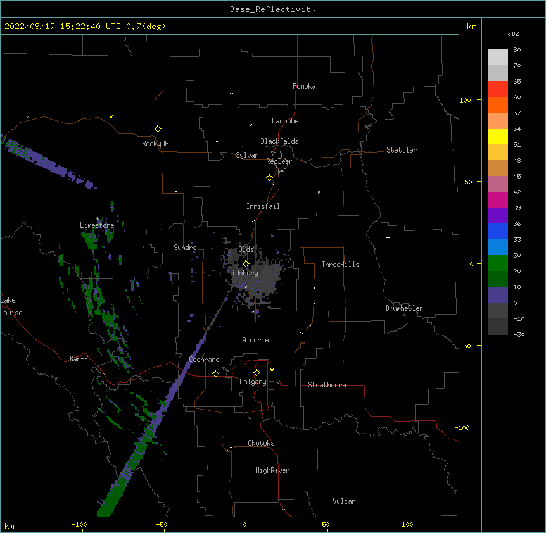Click the Base_Reflectivity title
The image size is (546, 533).
273,9
